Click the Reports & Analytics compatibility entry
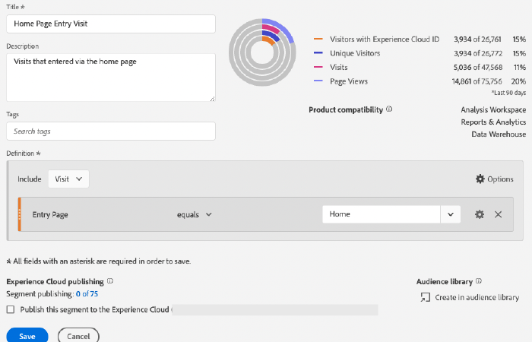The image size is (532, 342). [493, 122]
